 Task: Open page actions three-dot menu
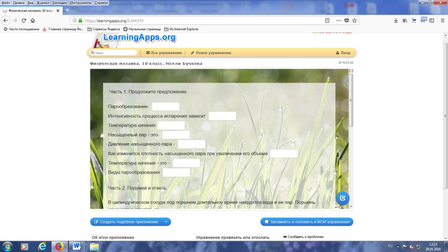tap(339, 20)
